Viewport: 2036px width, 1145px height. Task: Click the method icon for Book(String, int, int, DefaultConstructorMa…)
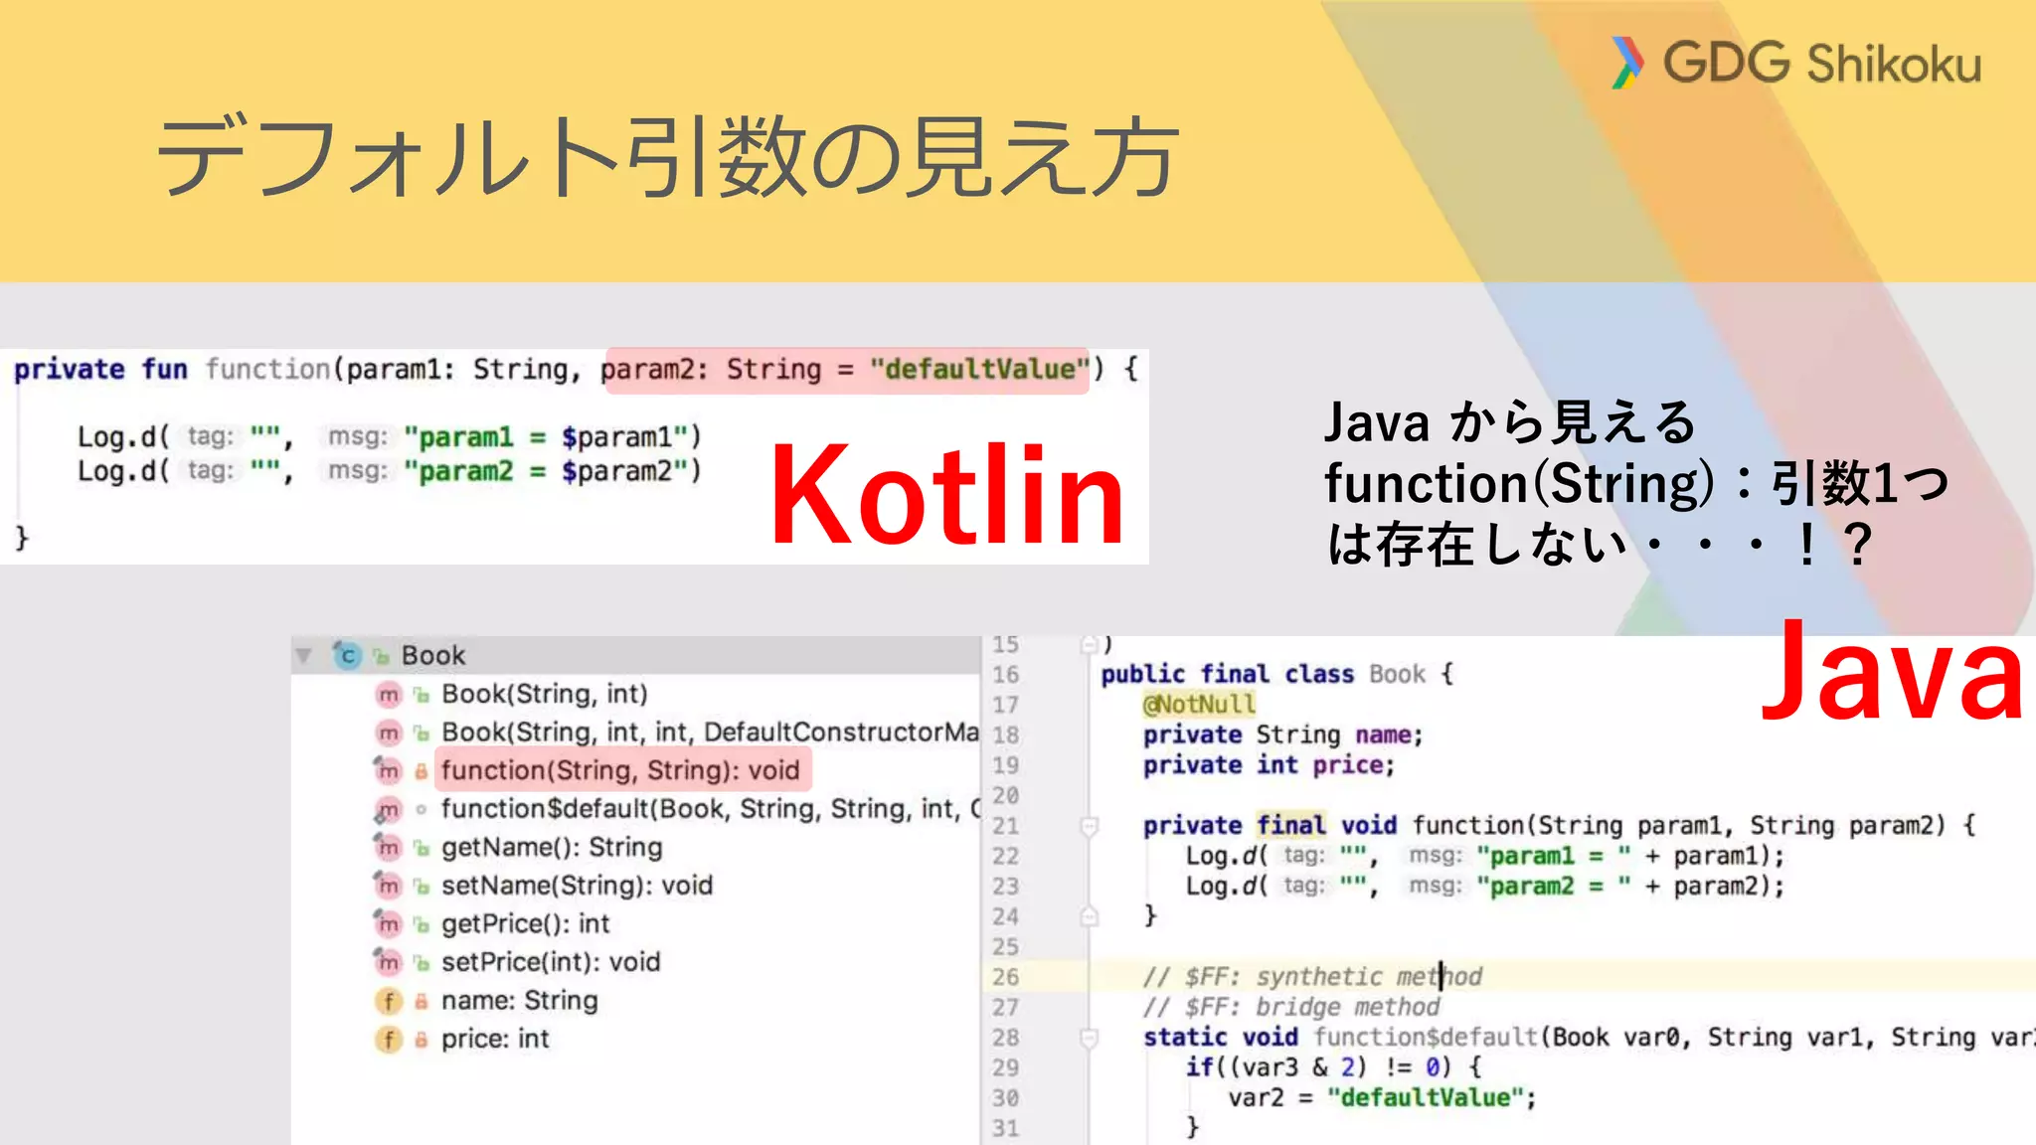(389, 734)
